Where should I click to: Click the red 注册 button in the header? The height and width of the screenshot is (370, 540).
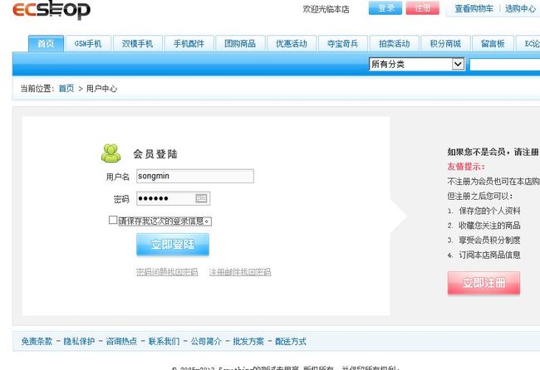[423, 8]
